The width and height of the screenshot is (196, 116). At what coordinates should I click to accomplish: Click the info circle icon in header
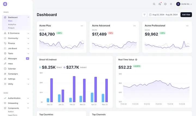[x=166, y=4]
